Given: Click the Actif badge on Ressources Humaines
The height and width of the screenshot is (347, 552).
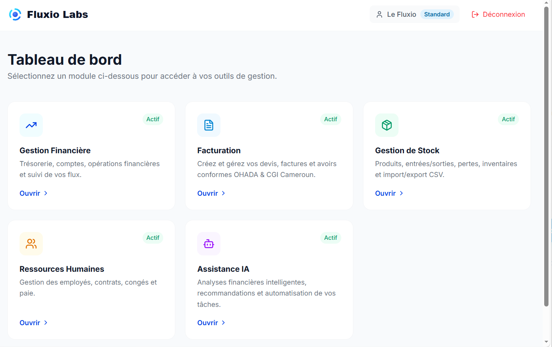Looking at the screenshot, I should [153, 238].
